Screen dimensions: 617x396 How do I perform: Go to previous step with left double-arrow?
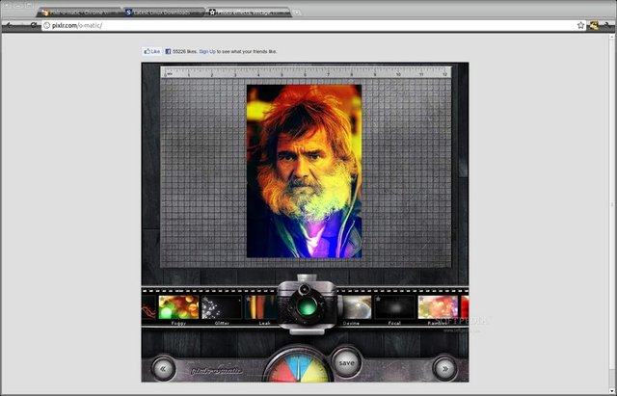[163, 368]
